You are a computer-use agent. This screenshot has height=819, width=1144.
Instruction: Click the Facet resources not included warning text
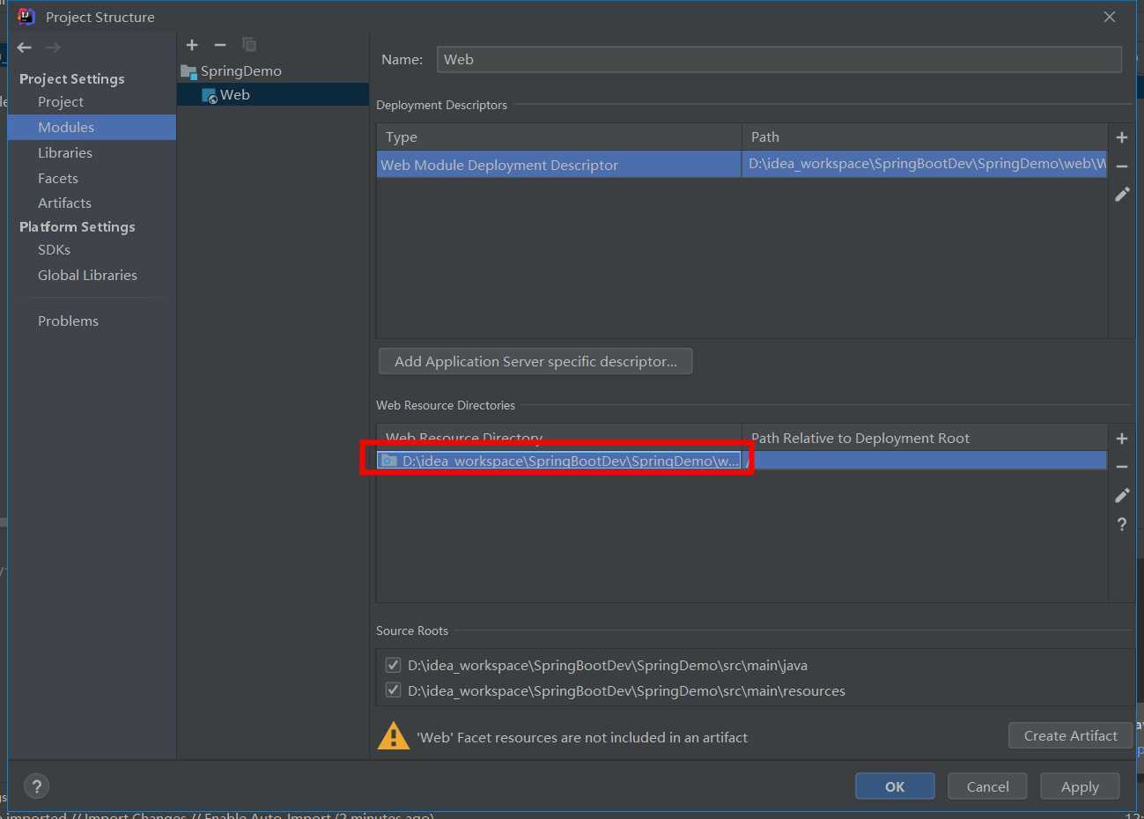coord(582,737)
